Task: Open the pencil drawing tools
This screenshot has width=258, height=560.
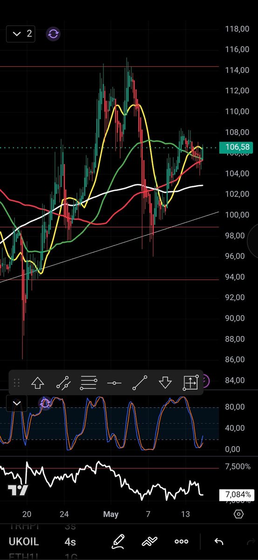Action: point(118,541)
